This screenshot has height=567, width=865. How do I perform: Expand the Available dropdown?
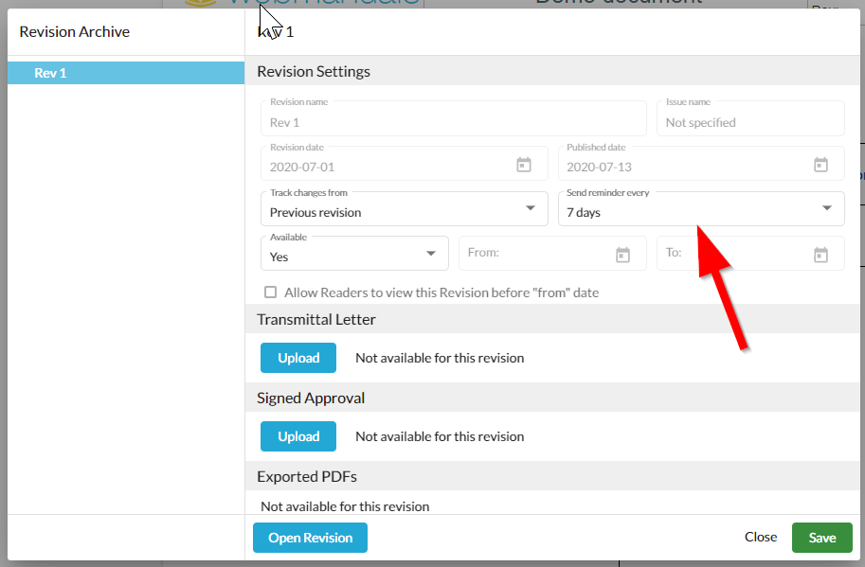[354, 254]
